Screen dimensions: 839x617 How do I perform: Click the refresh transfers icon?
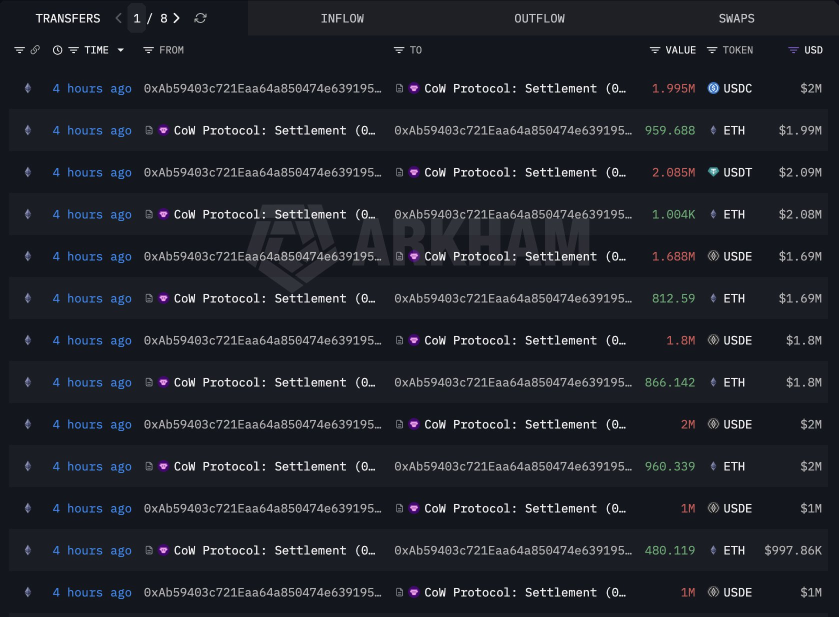tap(200, 18)
